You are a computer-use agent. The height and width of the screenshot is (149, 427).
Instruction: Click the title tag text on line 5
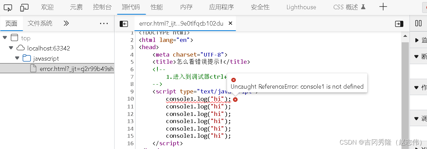(201, 62)
